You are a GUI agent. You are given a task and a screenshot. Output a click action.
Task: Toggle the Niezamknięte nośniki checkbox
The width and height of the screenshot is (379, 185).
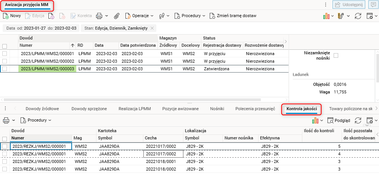coord(336,55)
